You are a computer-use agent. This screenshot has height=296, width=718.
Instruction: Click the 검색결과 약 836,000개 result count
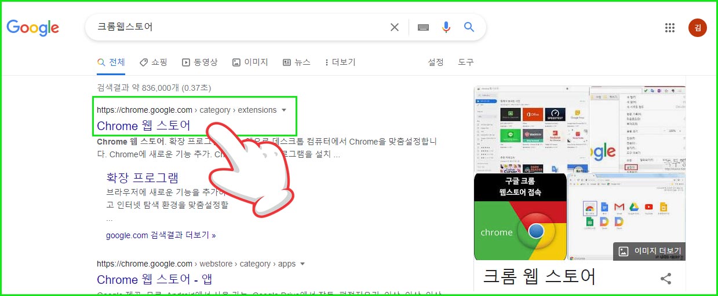154,88
